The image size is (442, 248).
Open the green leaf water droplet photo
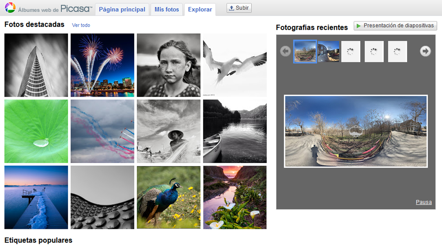pos(36,131)
